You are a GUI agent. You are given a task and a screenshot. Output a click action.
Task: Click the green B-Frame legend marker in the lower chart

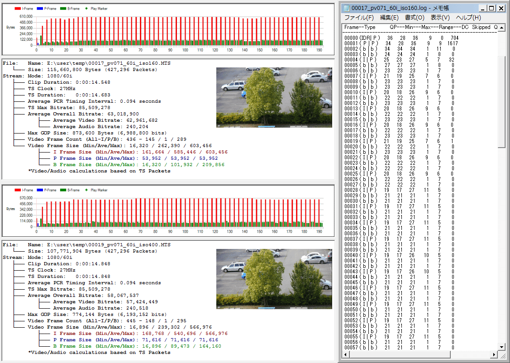(63, 190)
